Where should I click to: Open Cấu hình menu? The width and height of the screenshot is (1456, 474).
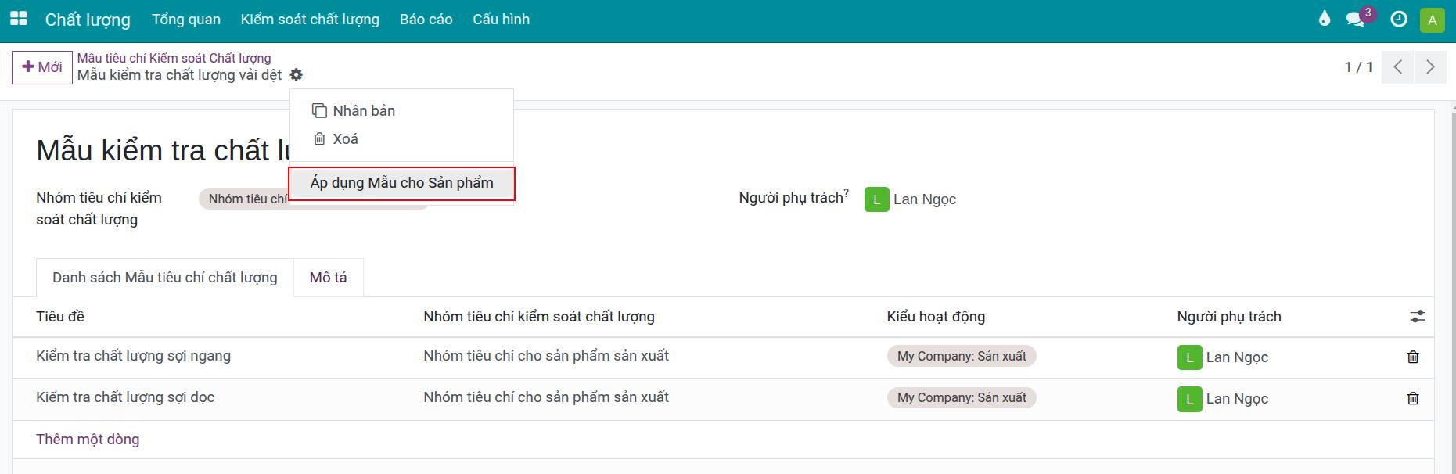501,20
